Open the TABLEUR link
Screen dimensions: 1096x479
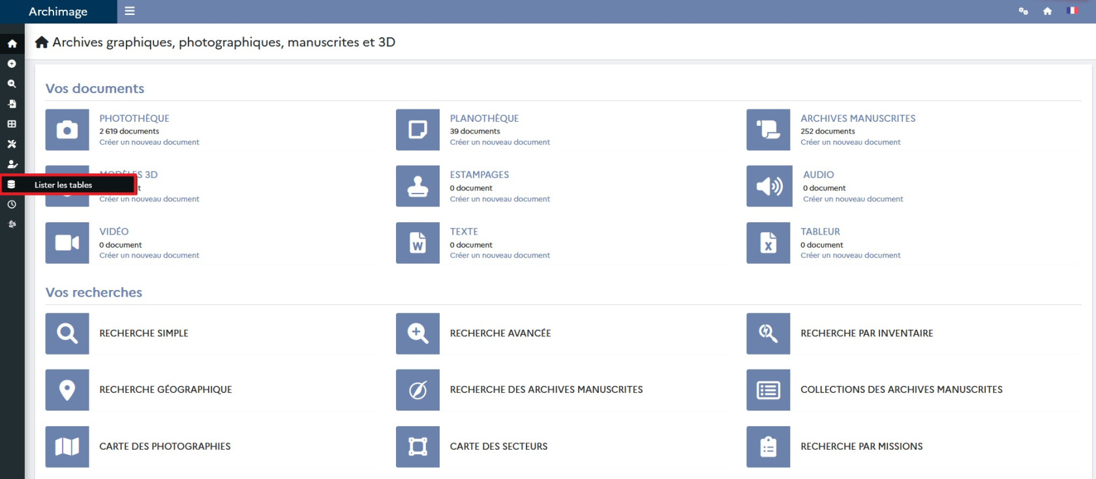(x=821, y=231)
